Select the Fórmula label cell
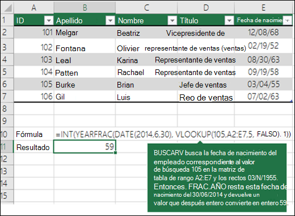295x216 pixels. 34,134
